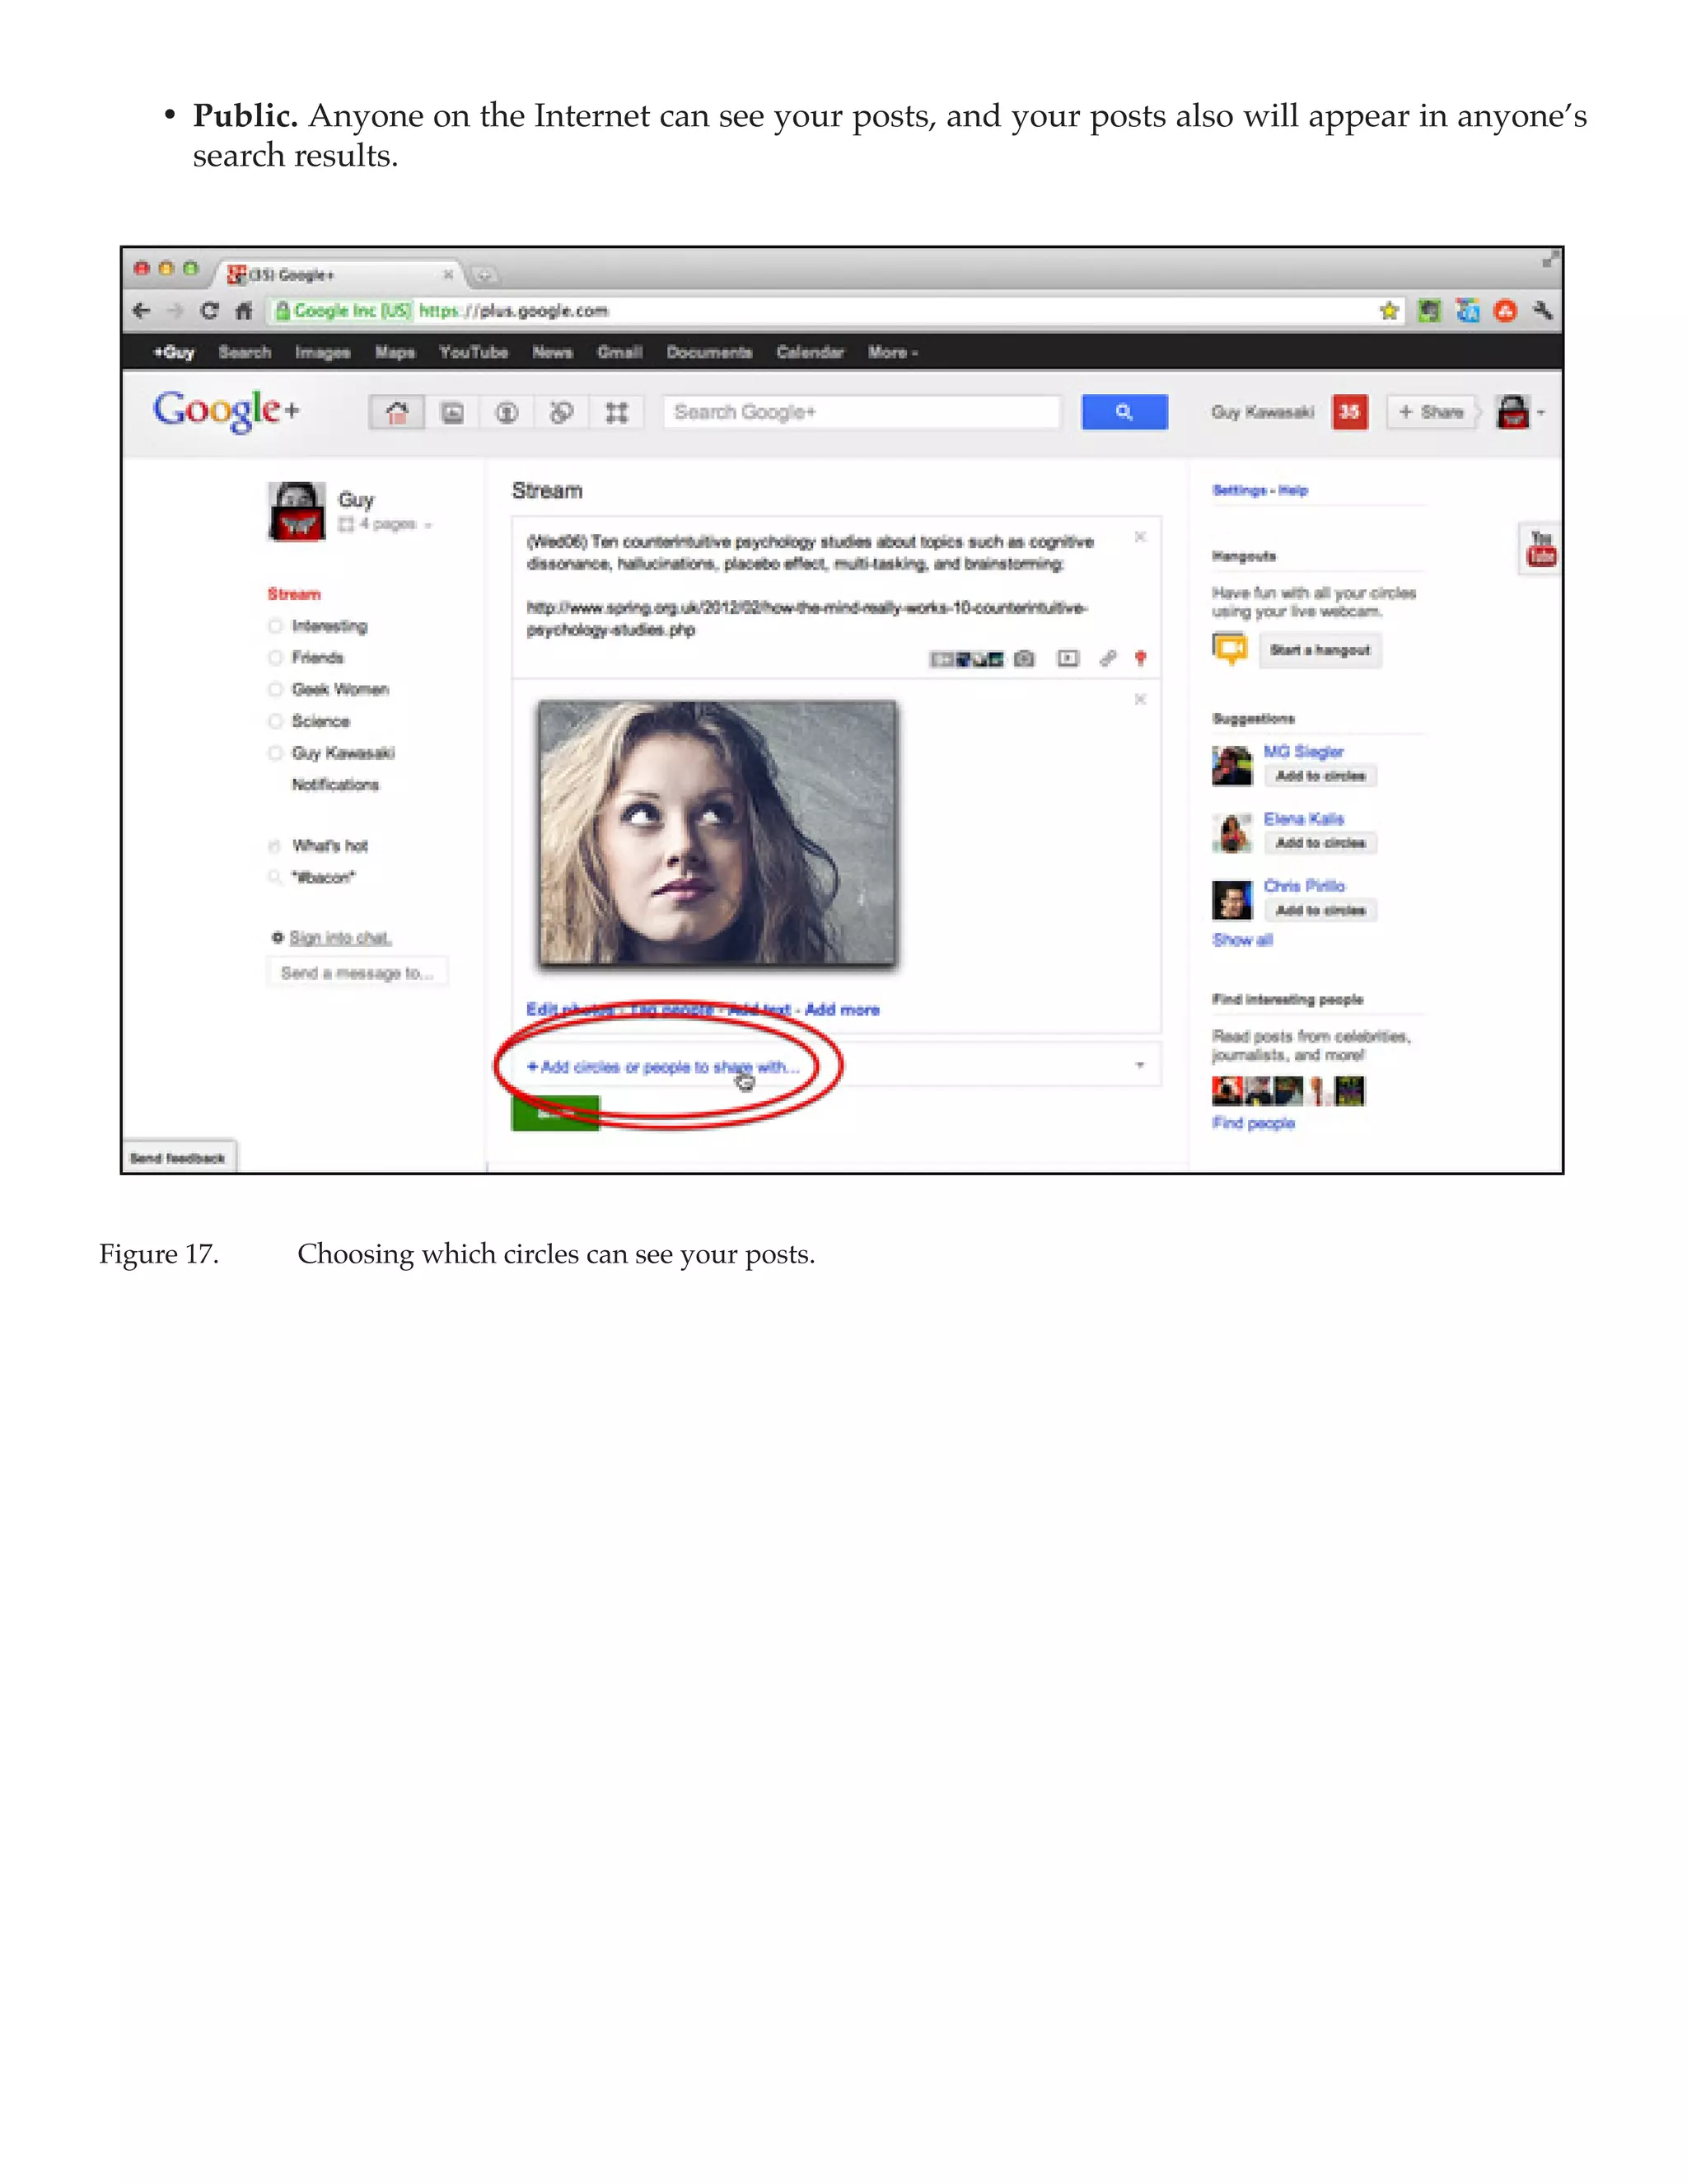Open the Profile icon in Google+ toolbar
Viewport: 1687px width, 2184px height.
coord(507,412)
